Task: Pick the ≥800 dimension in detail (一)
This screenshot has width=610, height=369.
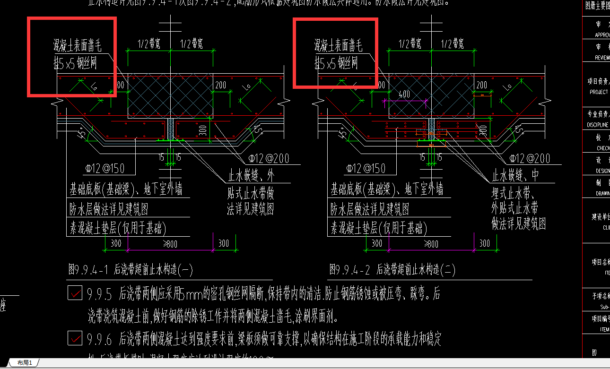Action: (169, 244)
